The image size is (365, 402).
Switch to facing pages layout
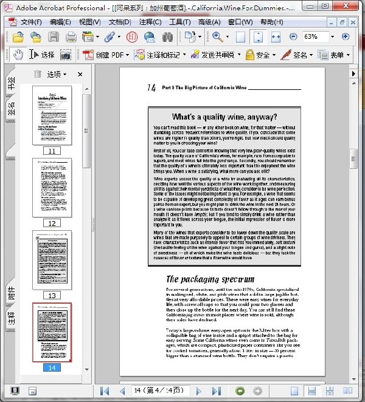click(347, 390)
